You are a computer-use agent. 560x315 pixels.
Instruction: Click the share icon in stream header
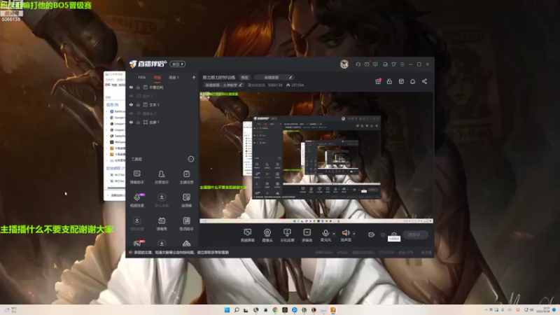[424, 81]
